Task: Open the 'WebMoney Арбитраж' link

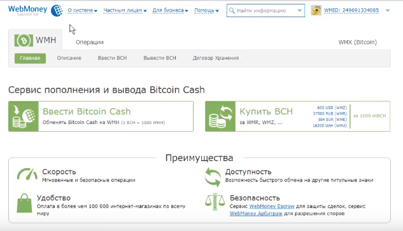Action: coord(256,214)
